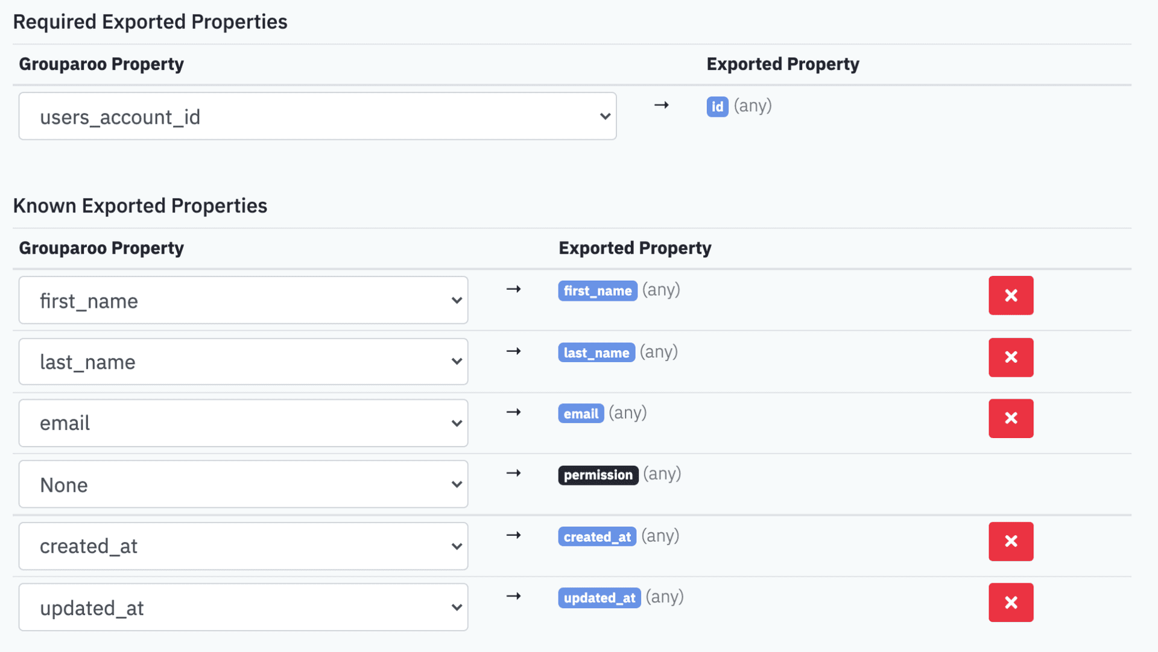Expand the None grouparoo property dropdown for permission
The width and height of the screenshot is (1158, 652).
click(245, 484)
